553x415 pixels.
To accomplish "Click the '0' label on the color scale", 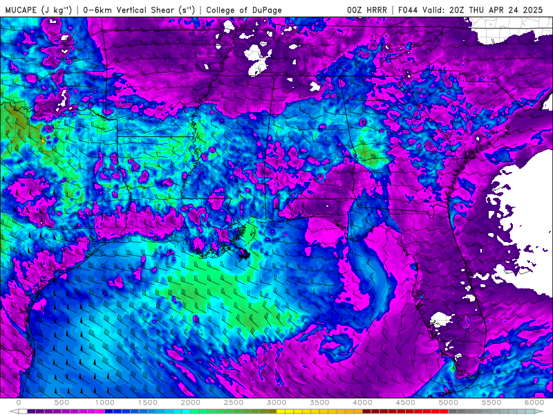I will pyautogui.click(x=19, y=403).
